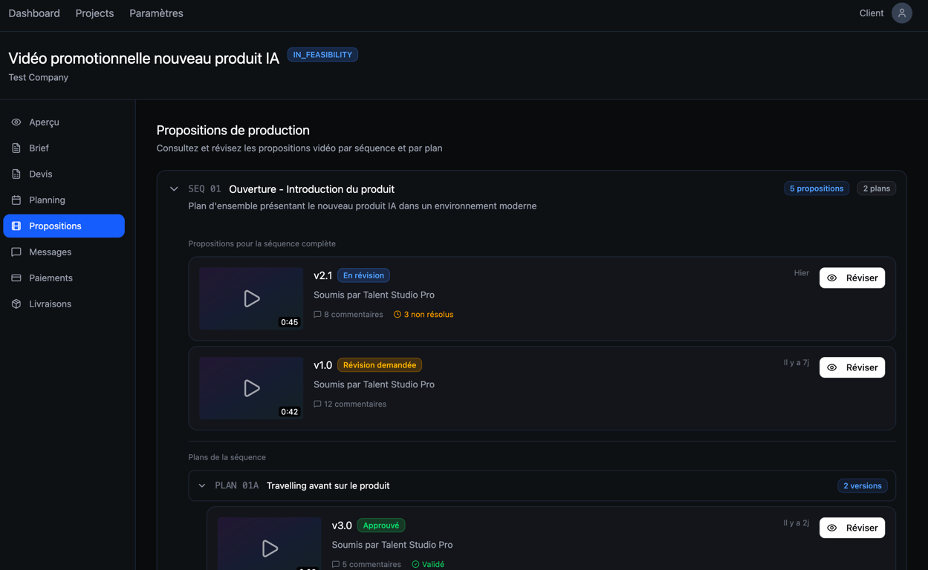Click the credit card icon beside Paiements

(16, 278)
